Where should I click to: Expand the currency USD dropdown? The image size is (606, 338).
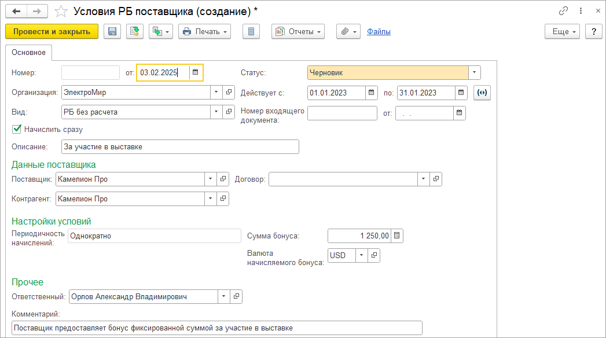[x=362, y=255]
